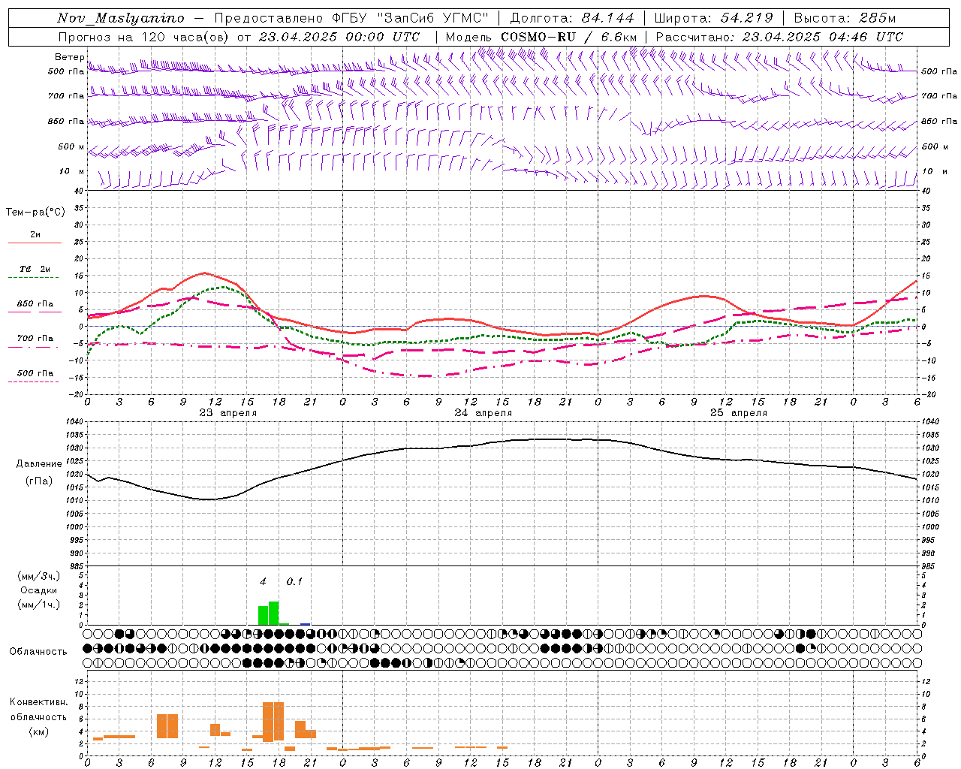Select the precipitation total 0.1 label

[294, 581]
